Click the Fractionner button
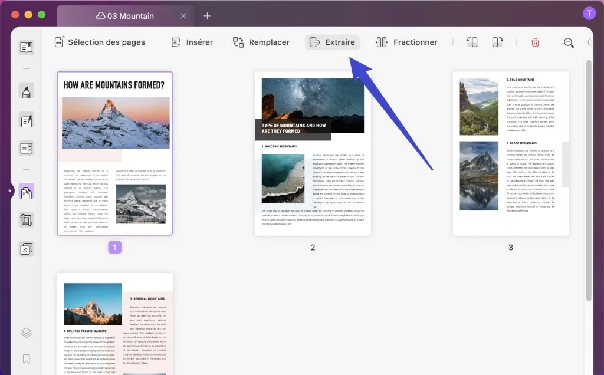Image resolution: width=604 pixels, height=375 pixels. tap(406, 42)
